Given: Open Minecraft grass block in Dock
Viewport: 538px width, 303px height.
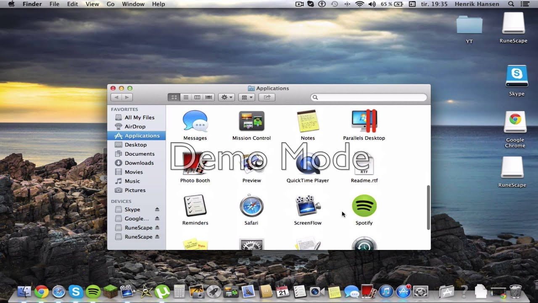Looking at the screenshot, I should point(110,291).
